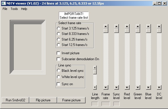
Task: Click the Frame rate scrollbar up arrow
Action: point(106,26)
